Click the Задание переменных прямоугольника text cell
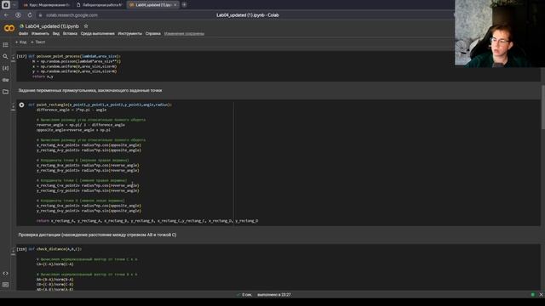The height and width of the screenshot is (306, 545). pos(90,91)
